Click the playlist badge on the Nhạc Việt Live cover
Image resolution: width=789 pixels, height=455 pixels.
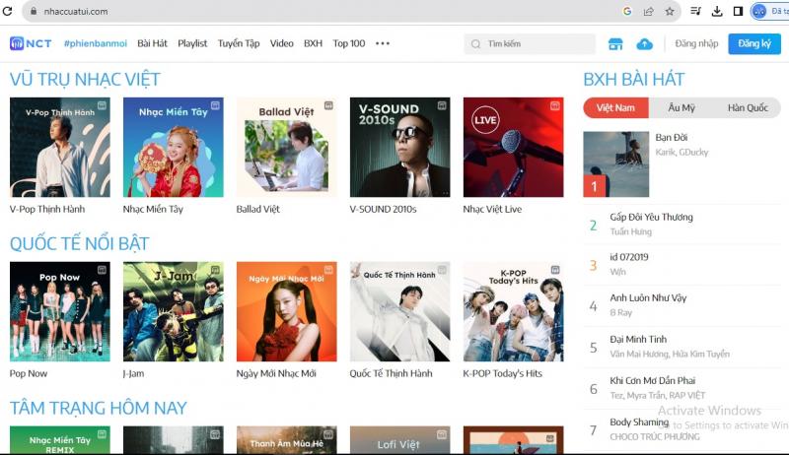pyautogui.click(x=555, y=105)
